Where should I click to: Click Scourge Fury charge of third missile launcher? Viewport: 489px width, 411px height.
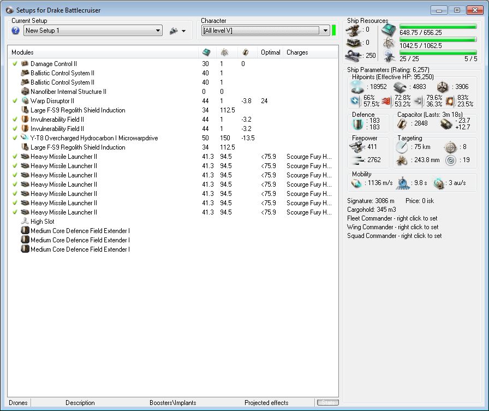coord(309,175)
